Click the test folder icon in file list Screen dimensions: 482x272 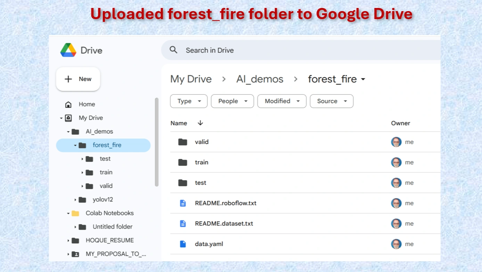point(183,183)
